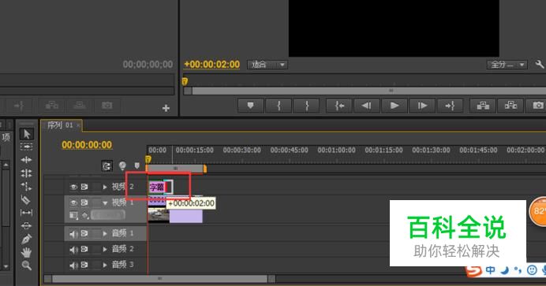This screenshot has width=546, height=286.
Task: Click the timeline timecode 00:00:00:00
Action: pos(87,145)
